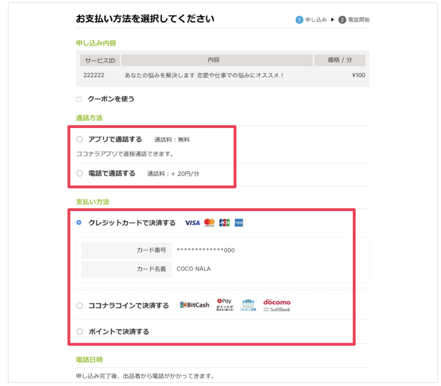Click the コンビニ決済 convenience store icon
Image resolution: width=441 pixels, height=386 pixels.
click(x=248, y=305)
